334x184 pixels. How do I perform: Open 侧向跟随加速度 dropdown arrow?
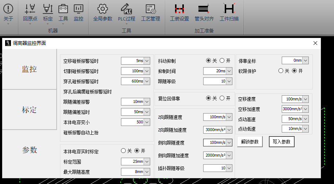[229, 155]
